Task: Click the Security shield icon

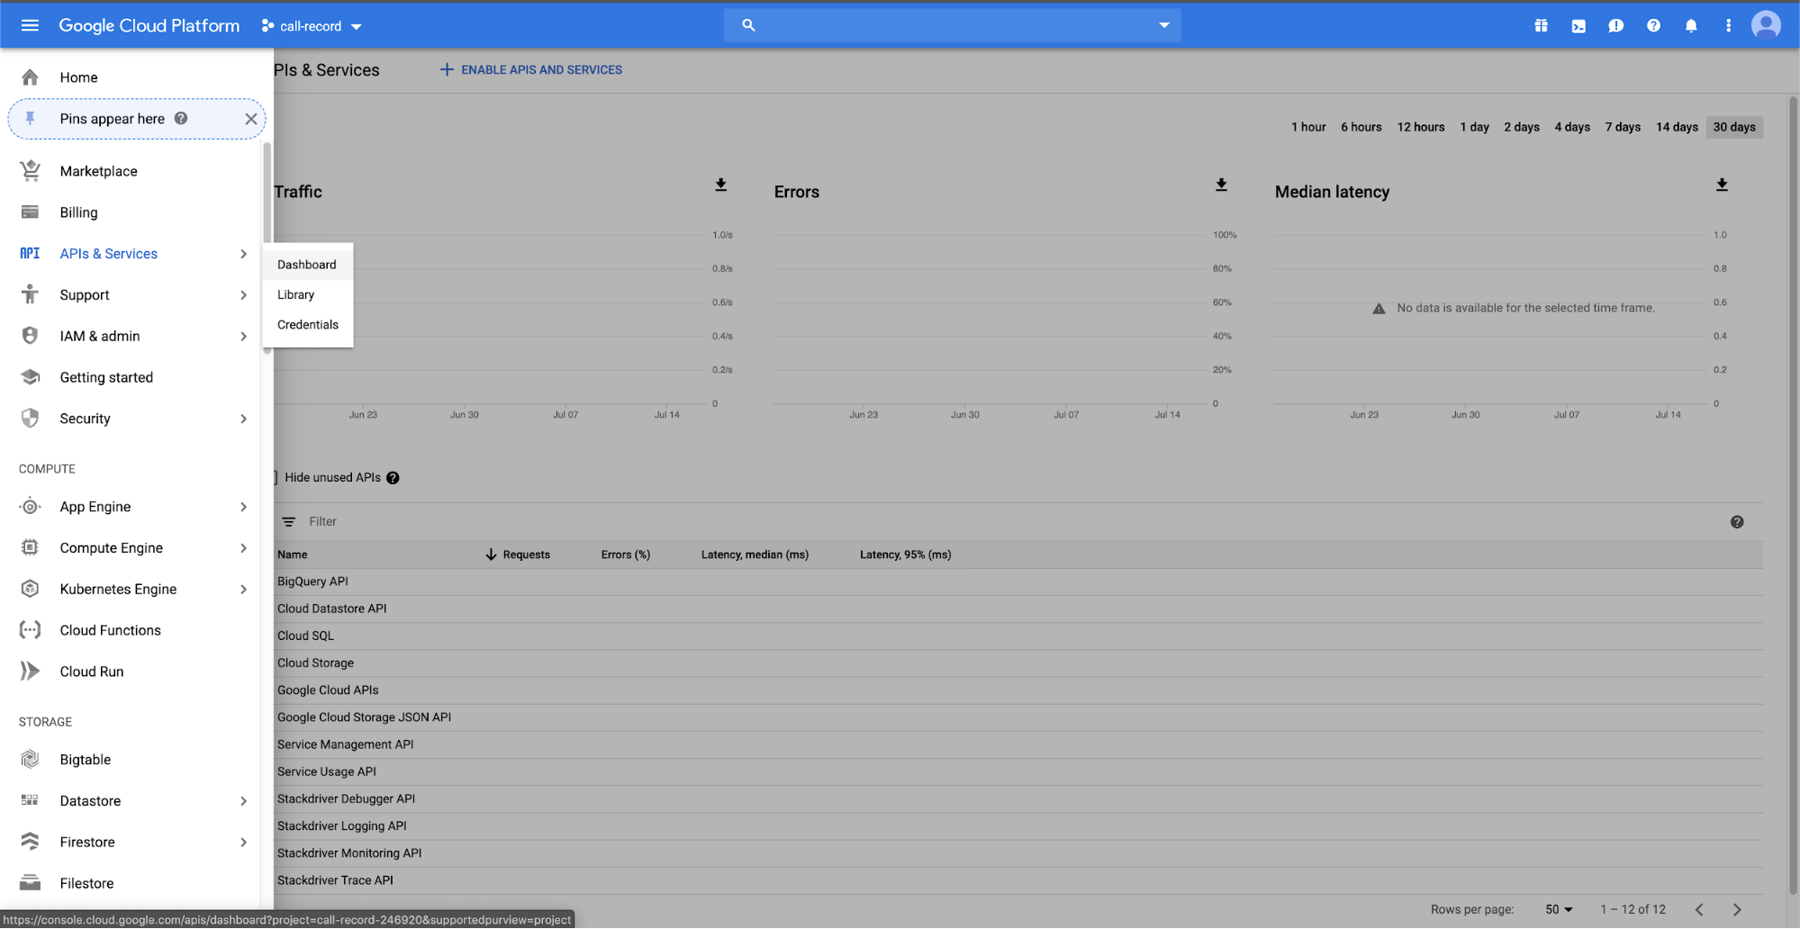Action: click(30, 419)
